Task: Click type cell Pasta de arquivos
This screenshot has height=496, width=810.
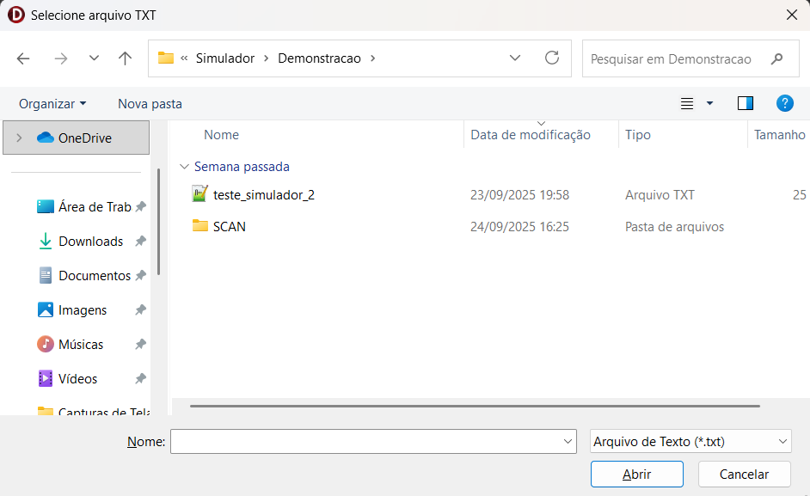Action: click(675, 226)
